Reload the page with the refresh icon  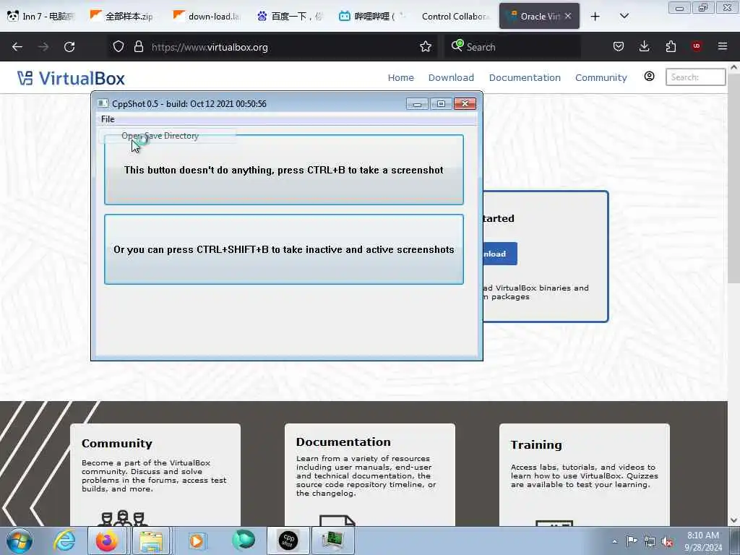(69, 47)
